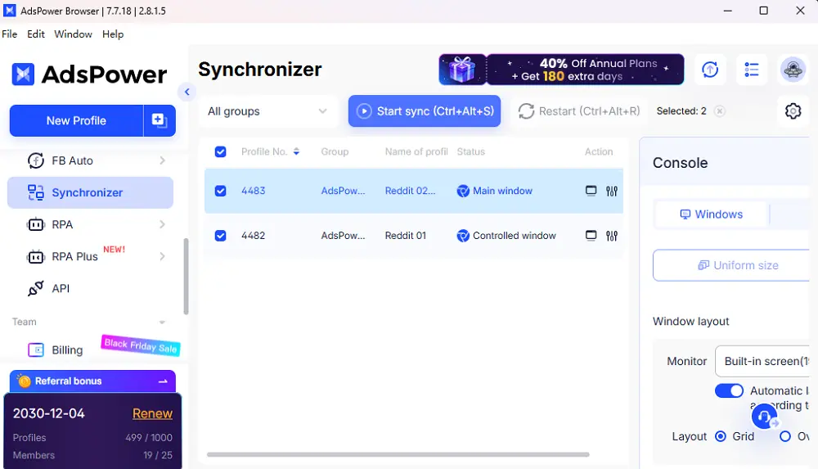The image size is (818, 469).
Task: Open the Edit menu
Action: coord(36,34)
